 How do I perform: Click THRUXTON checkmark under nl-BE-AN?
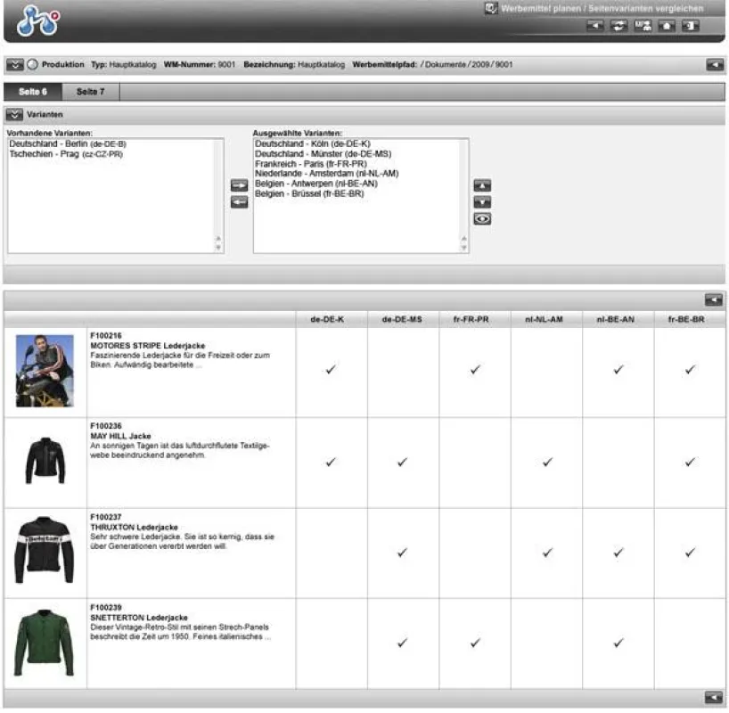pyautogui.click(x=618, y=553)
